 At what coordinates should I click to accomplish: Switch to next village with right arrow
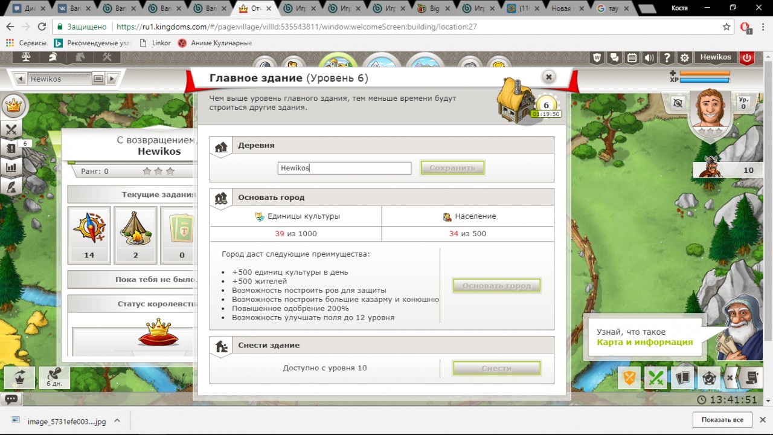coord(112,79)
